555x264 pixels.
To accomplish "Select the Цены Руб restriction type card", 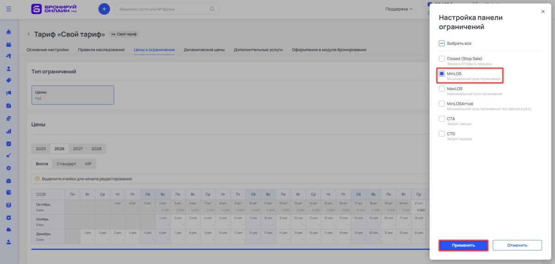I will pos(73,95).
